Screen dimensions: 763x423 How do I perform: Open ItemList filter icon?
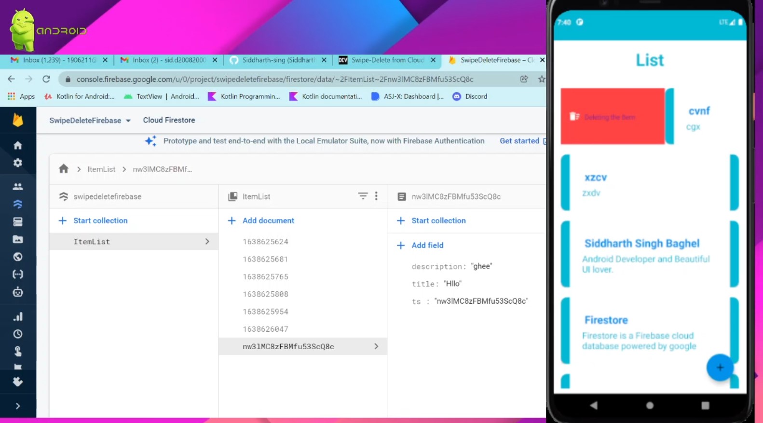(363, 196)
